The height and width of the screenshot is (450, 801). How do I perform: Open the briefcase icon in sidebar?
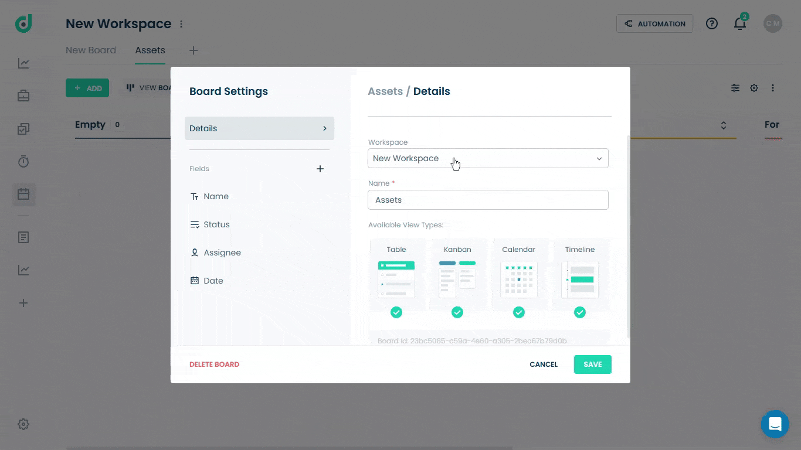click(23, 96)
